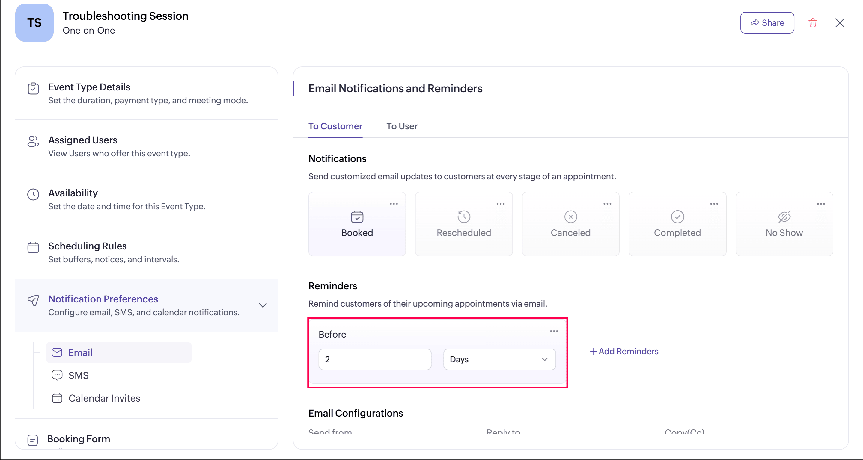
Task: Open SMS notification settings
Action: (x=79, y=375)
